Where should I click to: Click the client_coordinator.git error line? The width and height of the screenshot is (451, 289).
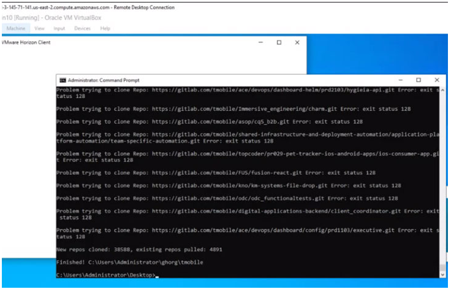point(248,214)
